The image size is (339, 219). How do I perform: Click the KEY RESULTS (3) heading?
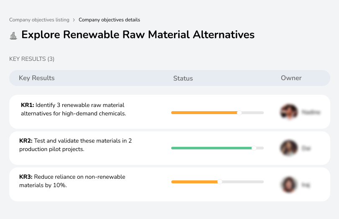(x=32, y=59)
